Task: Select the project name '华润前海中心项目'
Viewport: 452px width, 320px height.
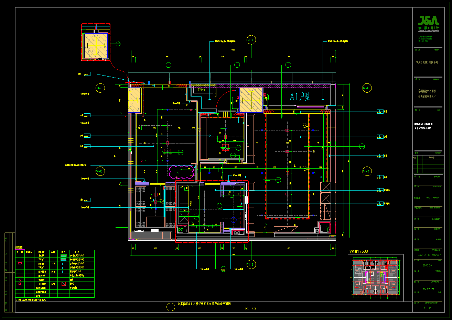Action: (x=427, y=91)
